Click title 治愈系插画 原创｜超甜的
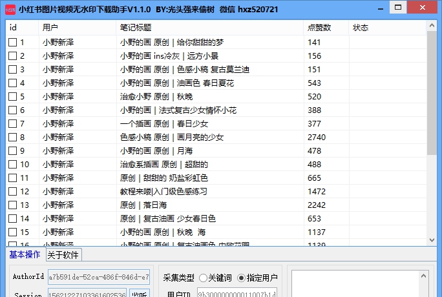 (x=163, y=165)
